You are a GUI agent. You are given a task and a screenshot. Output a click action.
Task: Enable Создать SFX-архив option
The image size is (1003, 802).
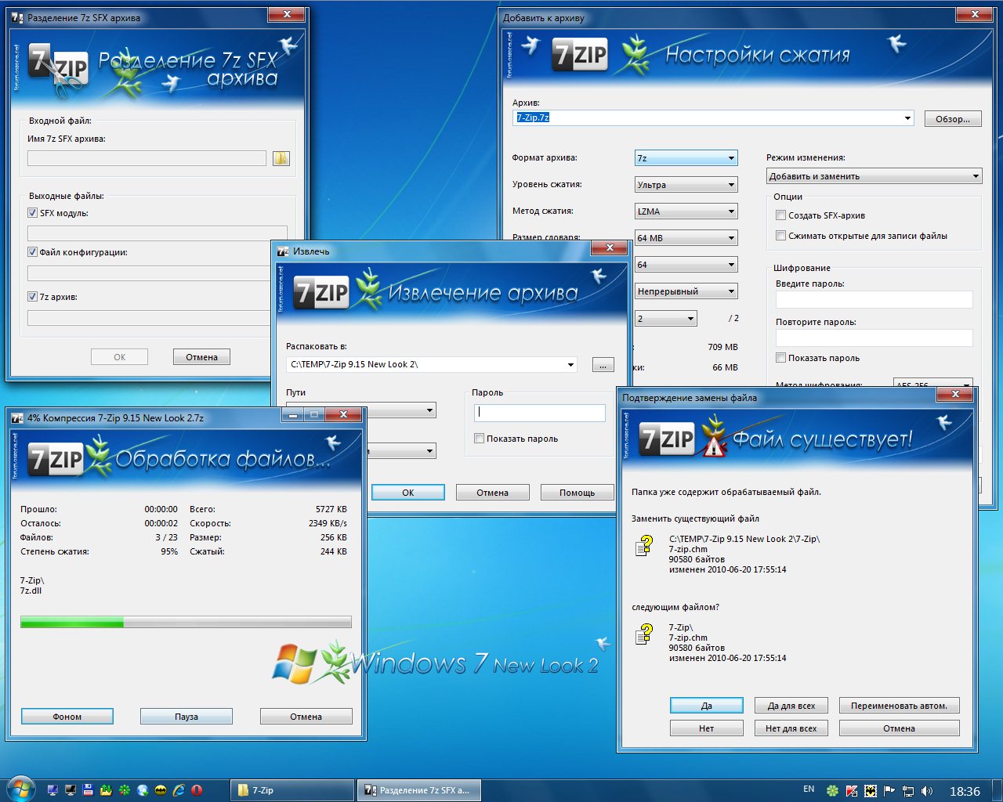[x=780, y=215]
